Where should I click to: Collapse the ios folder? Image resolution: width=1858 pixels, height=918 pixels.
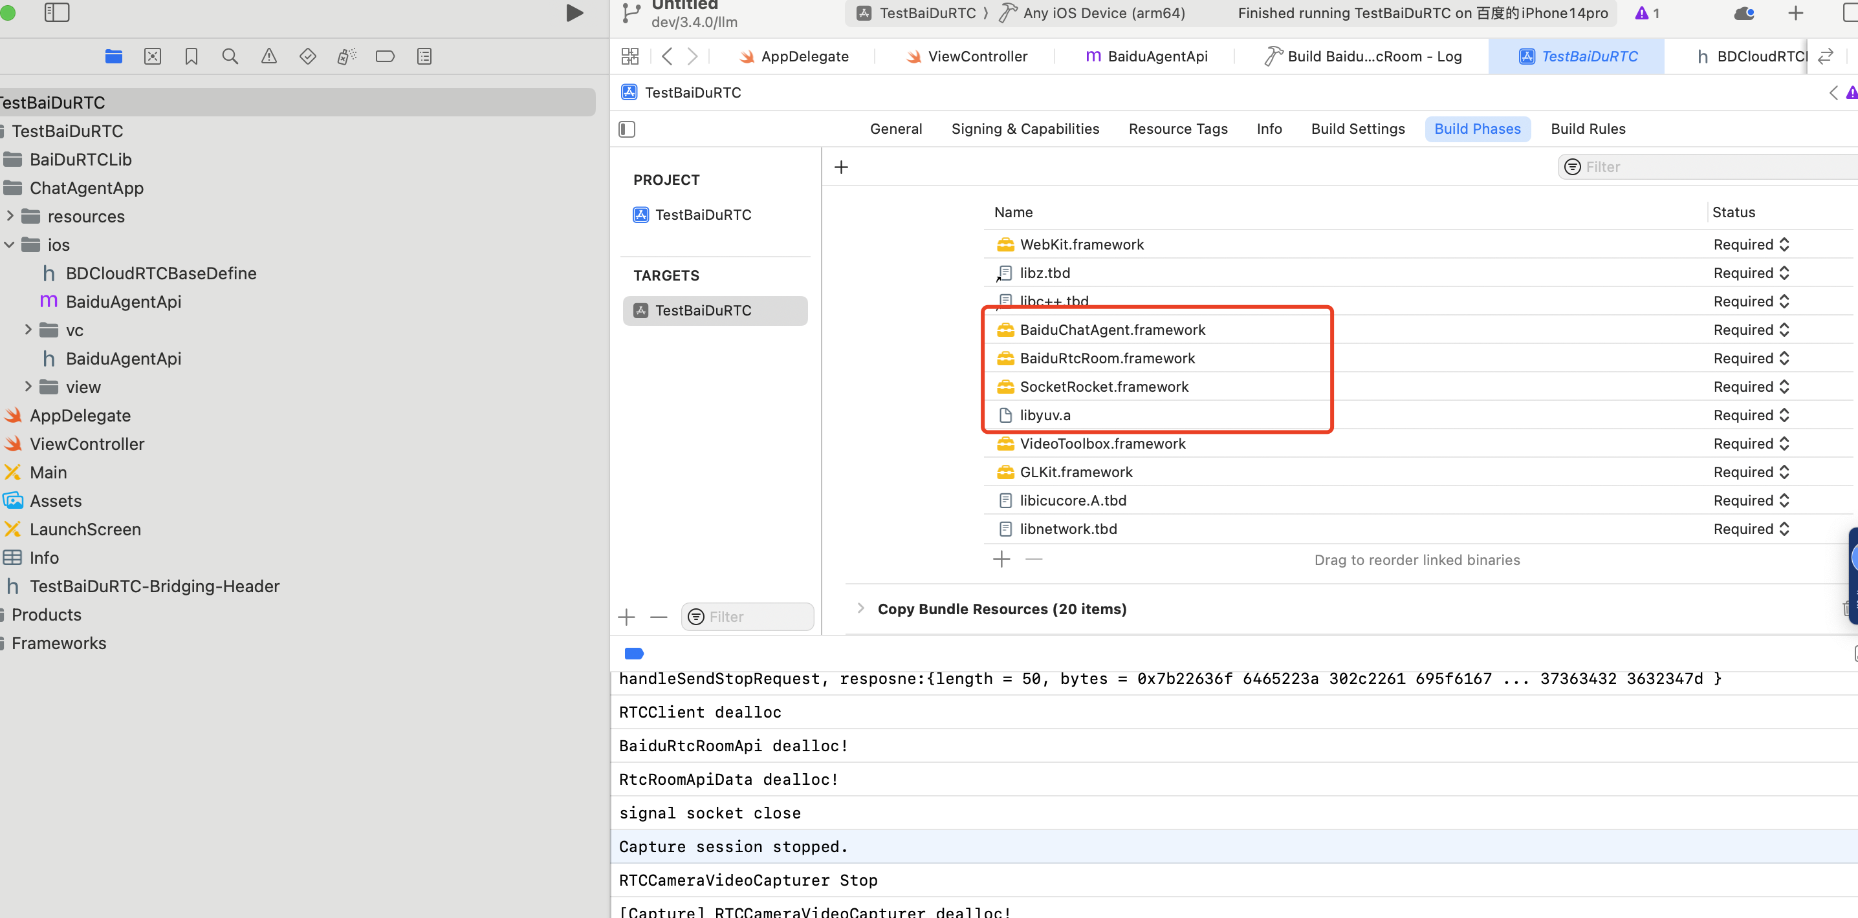click(x=9, y=244)
